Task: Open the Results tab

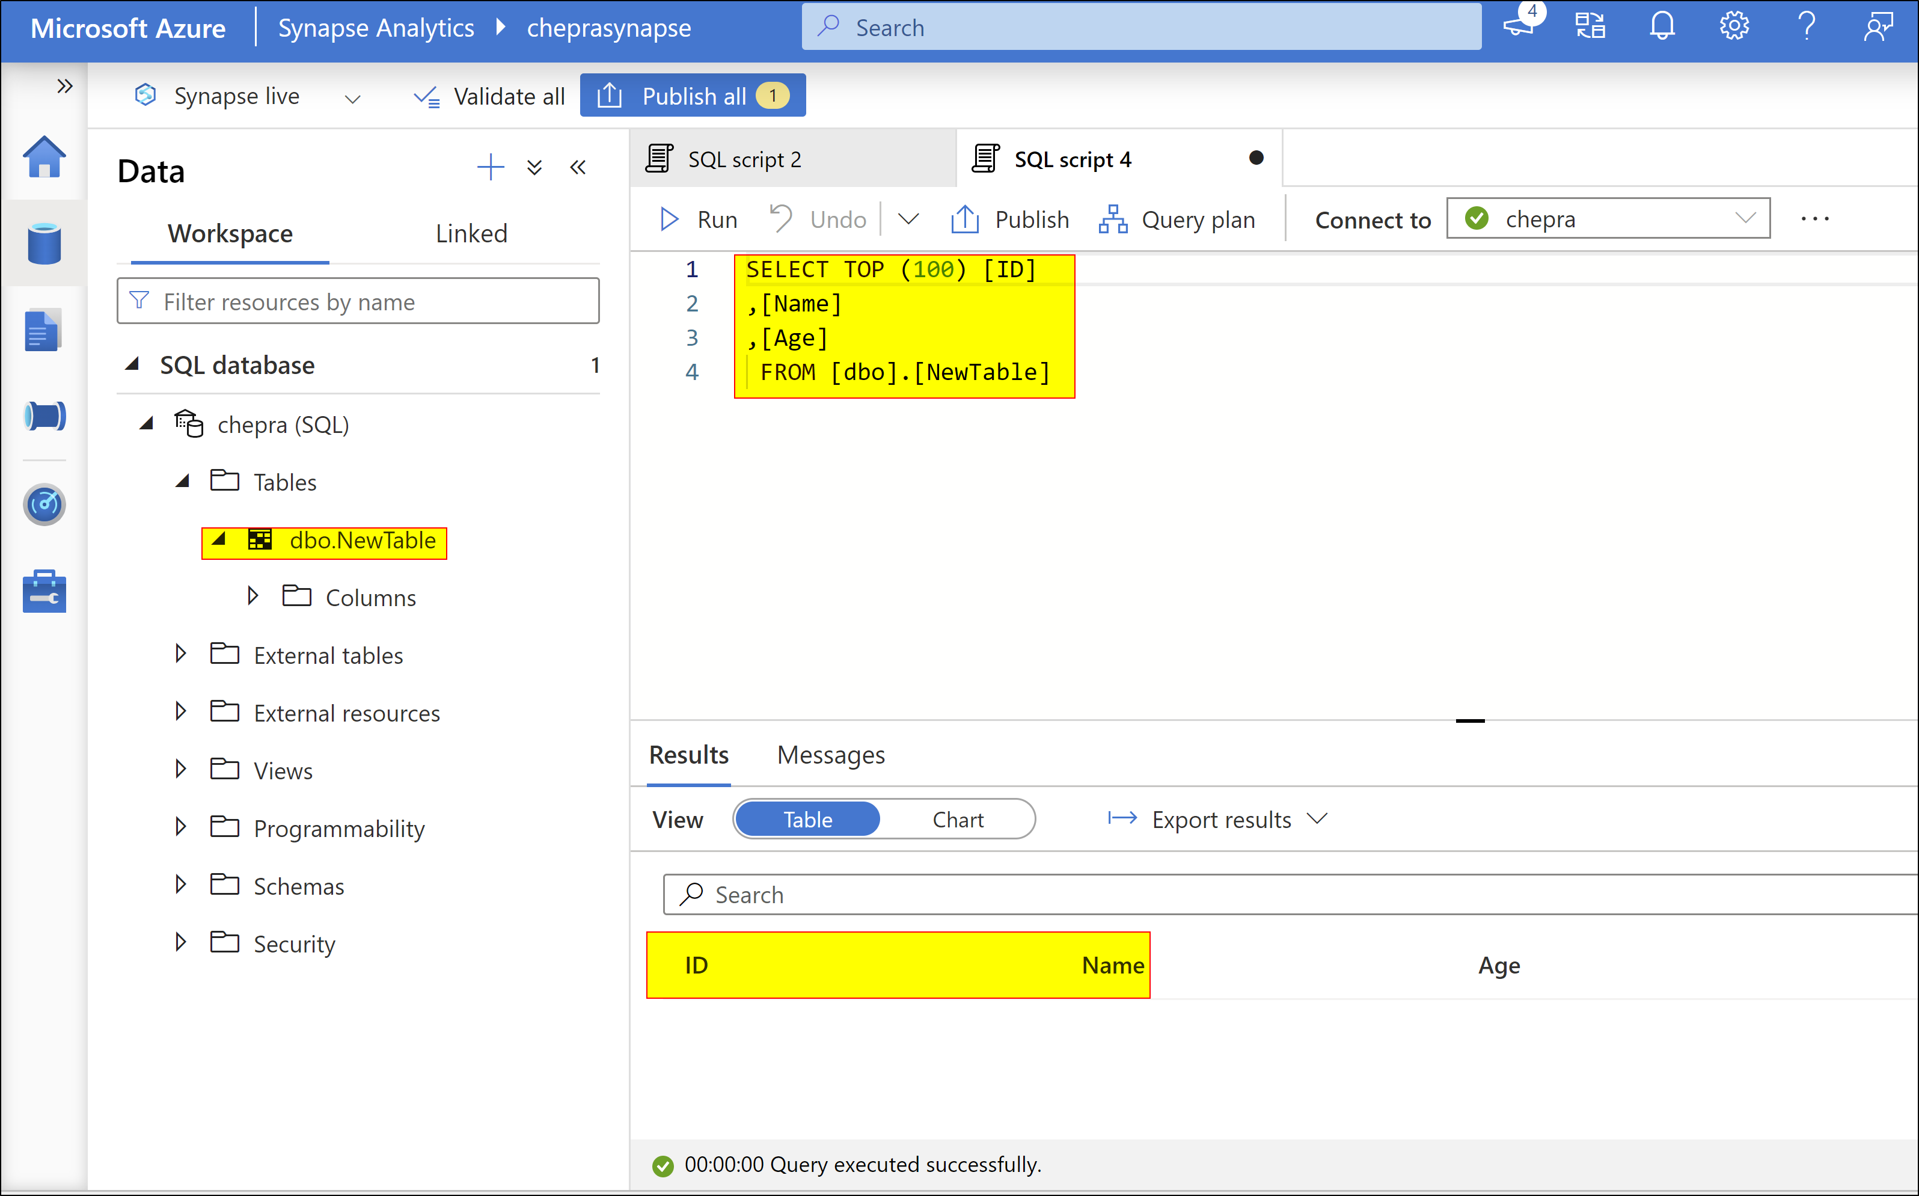Action: pyautogui.click(x=689, y=755)
